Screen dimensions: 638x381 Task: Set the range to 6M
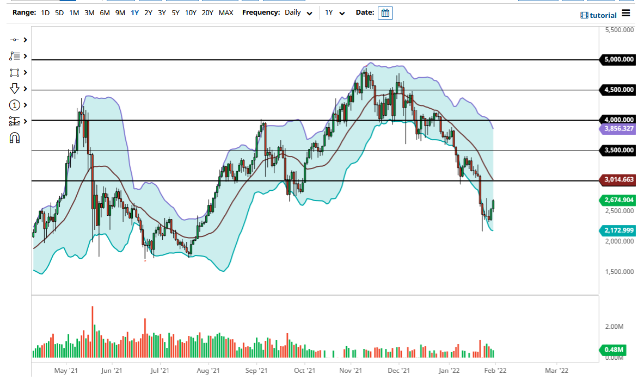pos(105,13)
